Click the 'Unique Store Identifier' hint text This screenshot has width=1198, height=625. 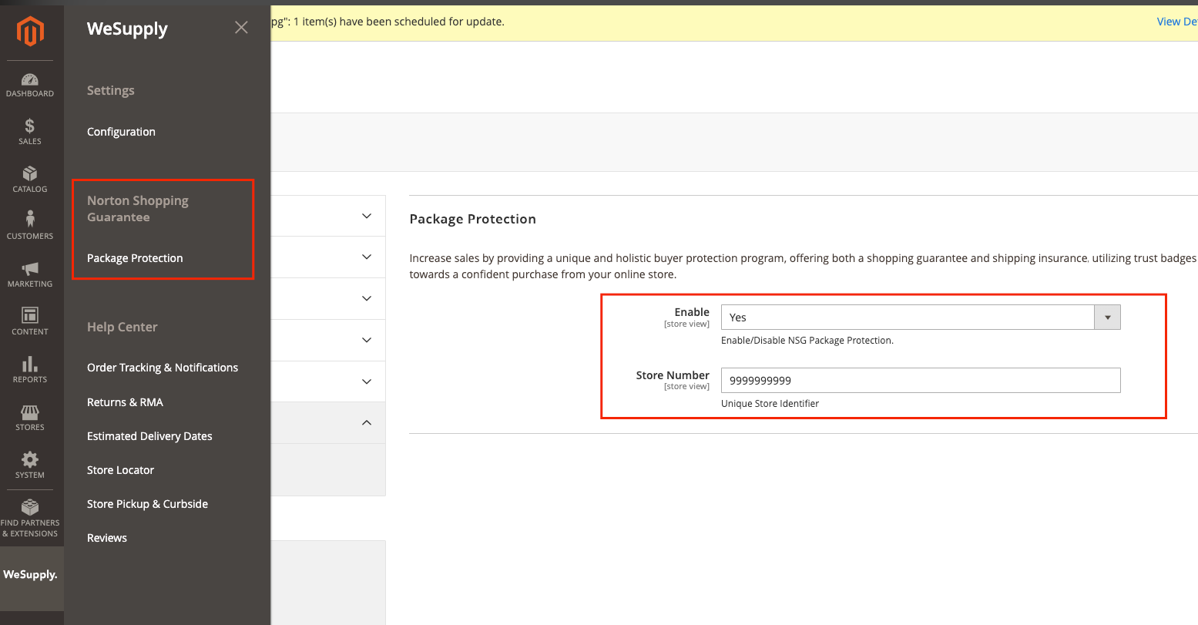coord(770,404)
